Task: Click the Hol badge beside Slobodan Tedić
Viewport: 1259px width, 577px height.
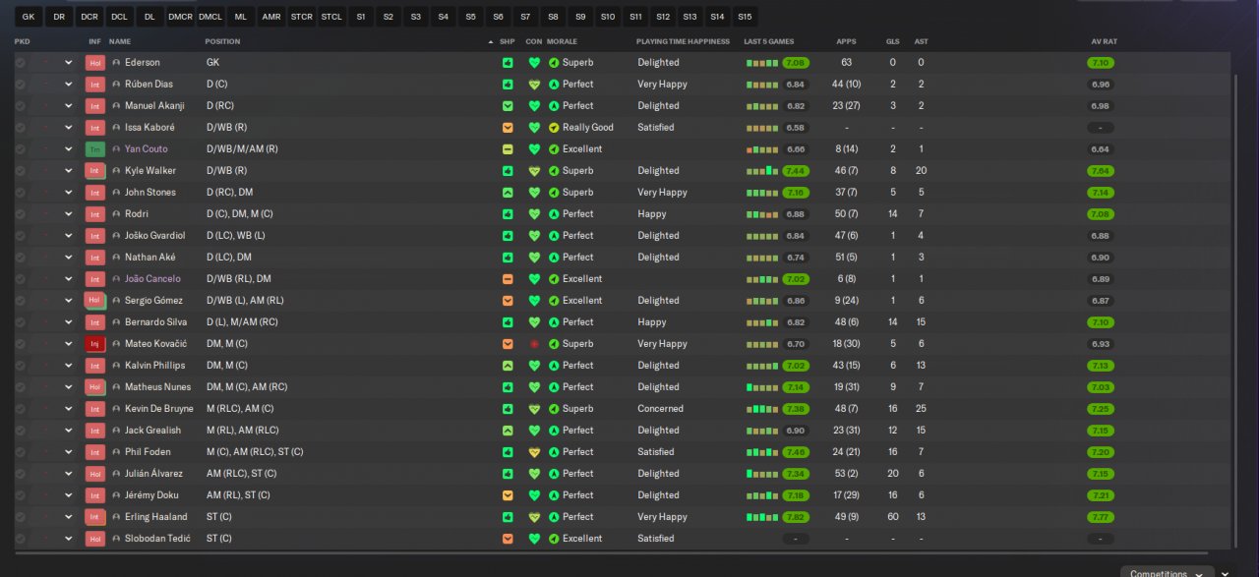Action: 94,539
